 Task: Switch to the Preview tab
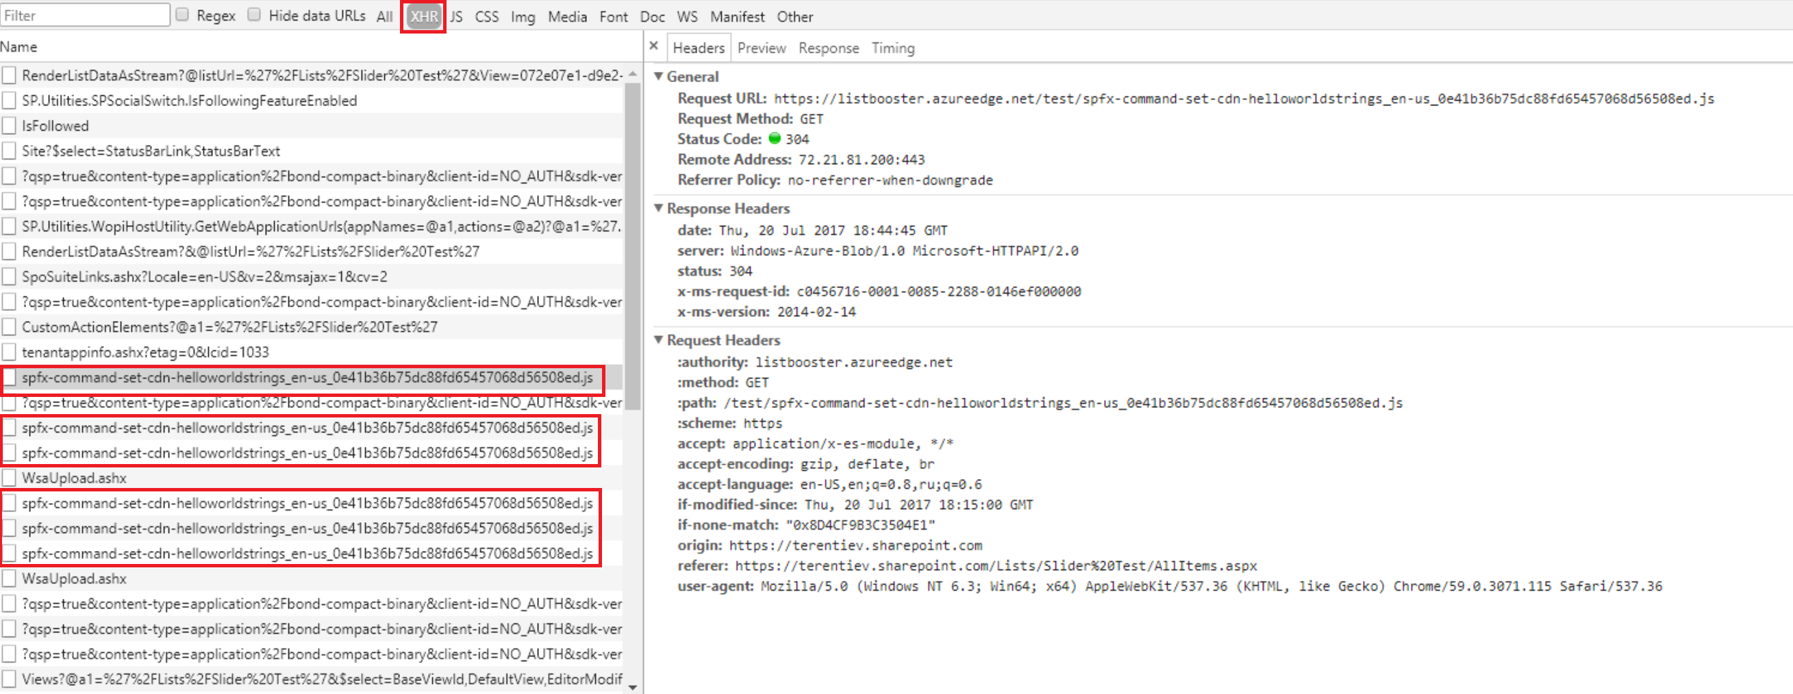(762, 47)
